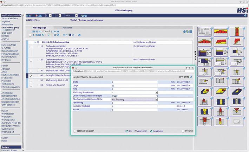Click the Länge input field
This screenshot has height=152, width=249.
pyautogui.click(x=135, y=85)
